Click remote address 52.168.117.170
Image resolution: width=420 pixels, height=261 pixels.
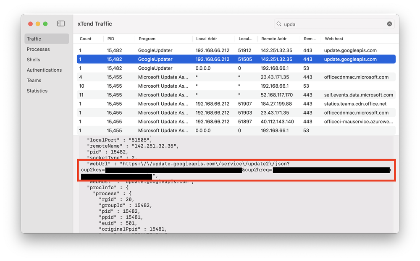[x=277, y=95]
